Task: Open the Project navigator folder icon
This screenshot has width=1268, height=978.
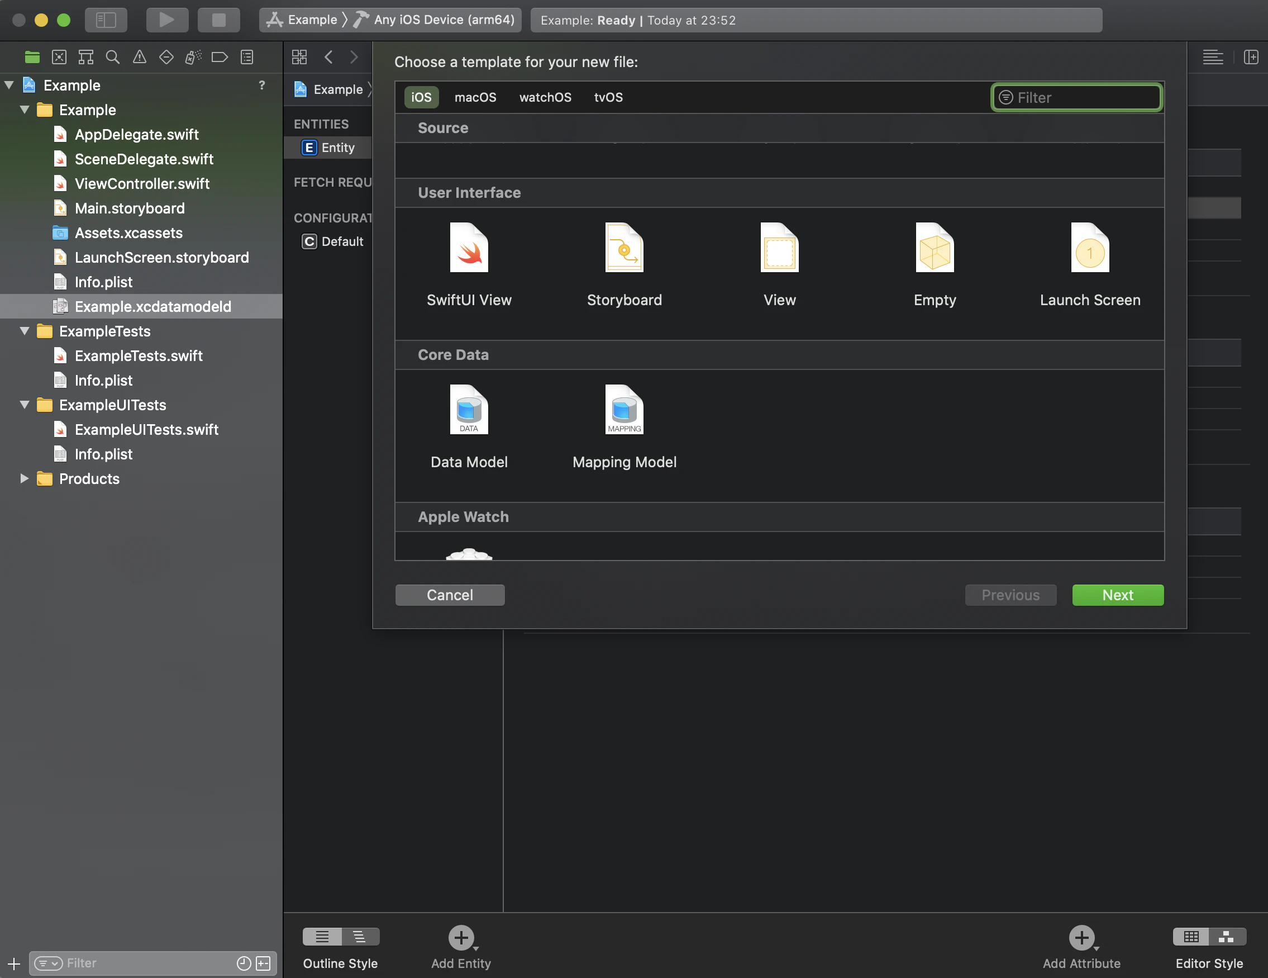Action: tap(32, 57)
